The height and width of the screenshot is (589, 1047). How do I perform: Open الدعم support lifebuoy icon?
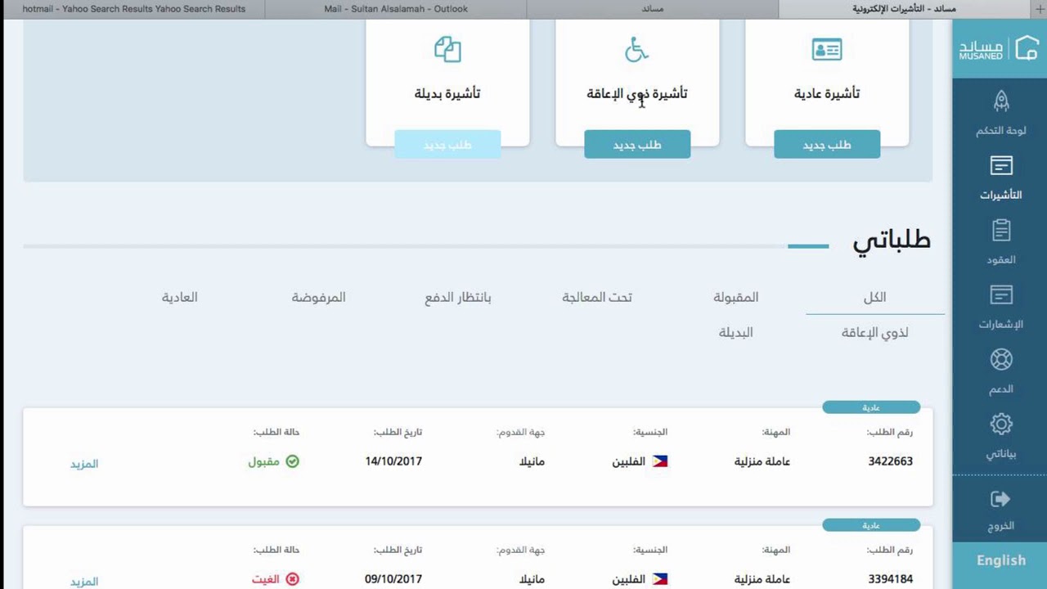coord(1001,360)
